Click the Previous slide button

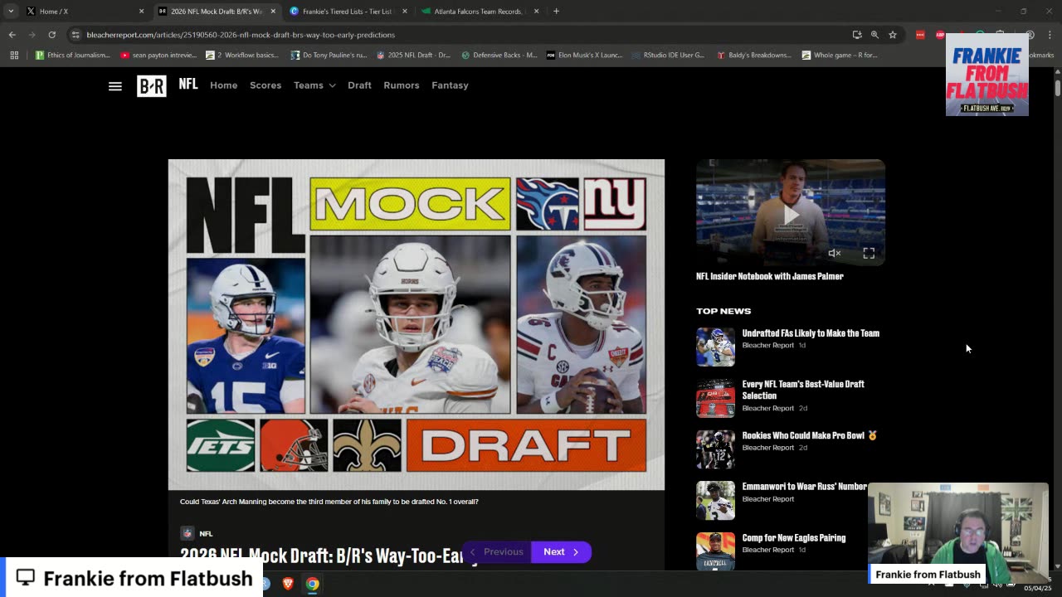[x=496, y=552]
